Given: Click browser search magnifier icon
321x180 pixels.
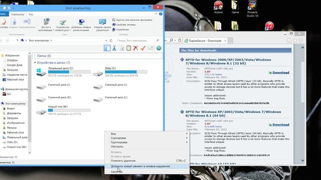Looking at the screenshot, I should tap(171, 40).
